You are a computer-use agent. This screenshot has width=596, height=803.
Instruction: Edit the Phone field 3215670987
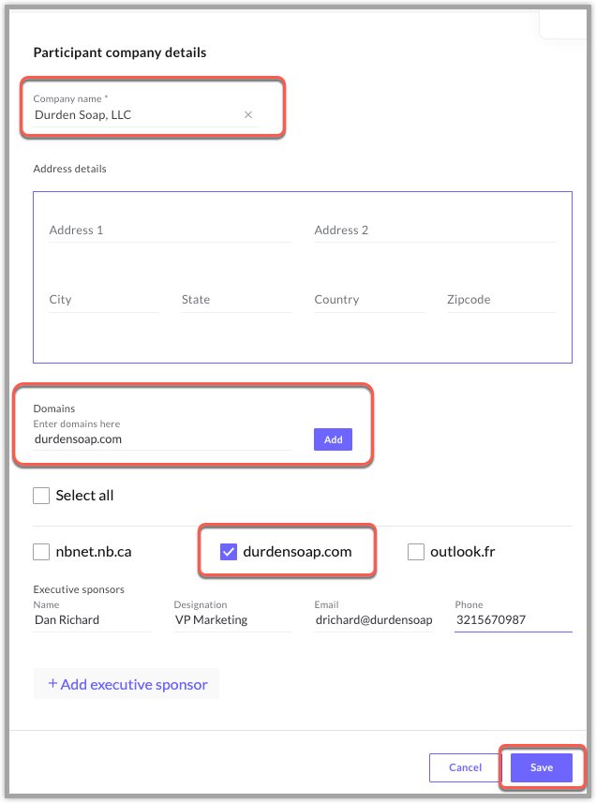pyautogui.click(x=514, y=620)
